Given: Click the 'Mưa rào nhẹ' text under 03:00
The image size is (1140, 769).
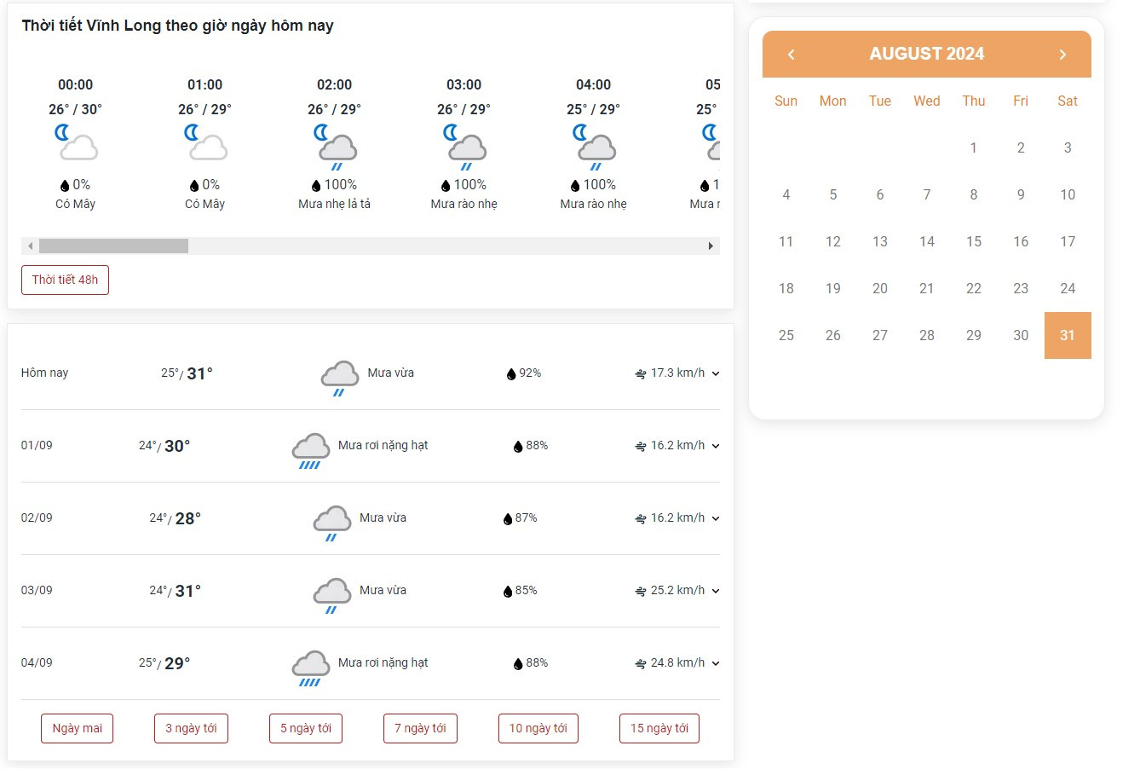Looking at the screenshot, I should pos(464,204).
